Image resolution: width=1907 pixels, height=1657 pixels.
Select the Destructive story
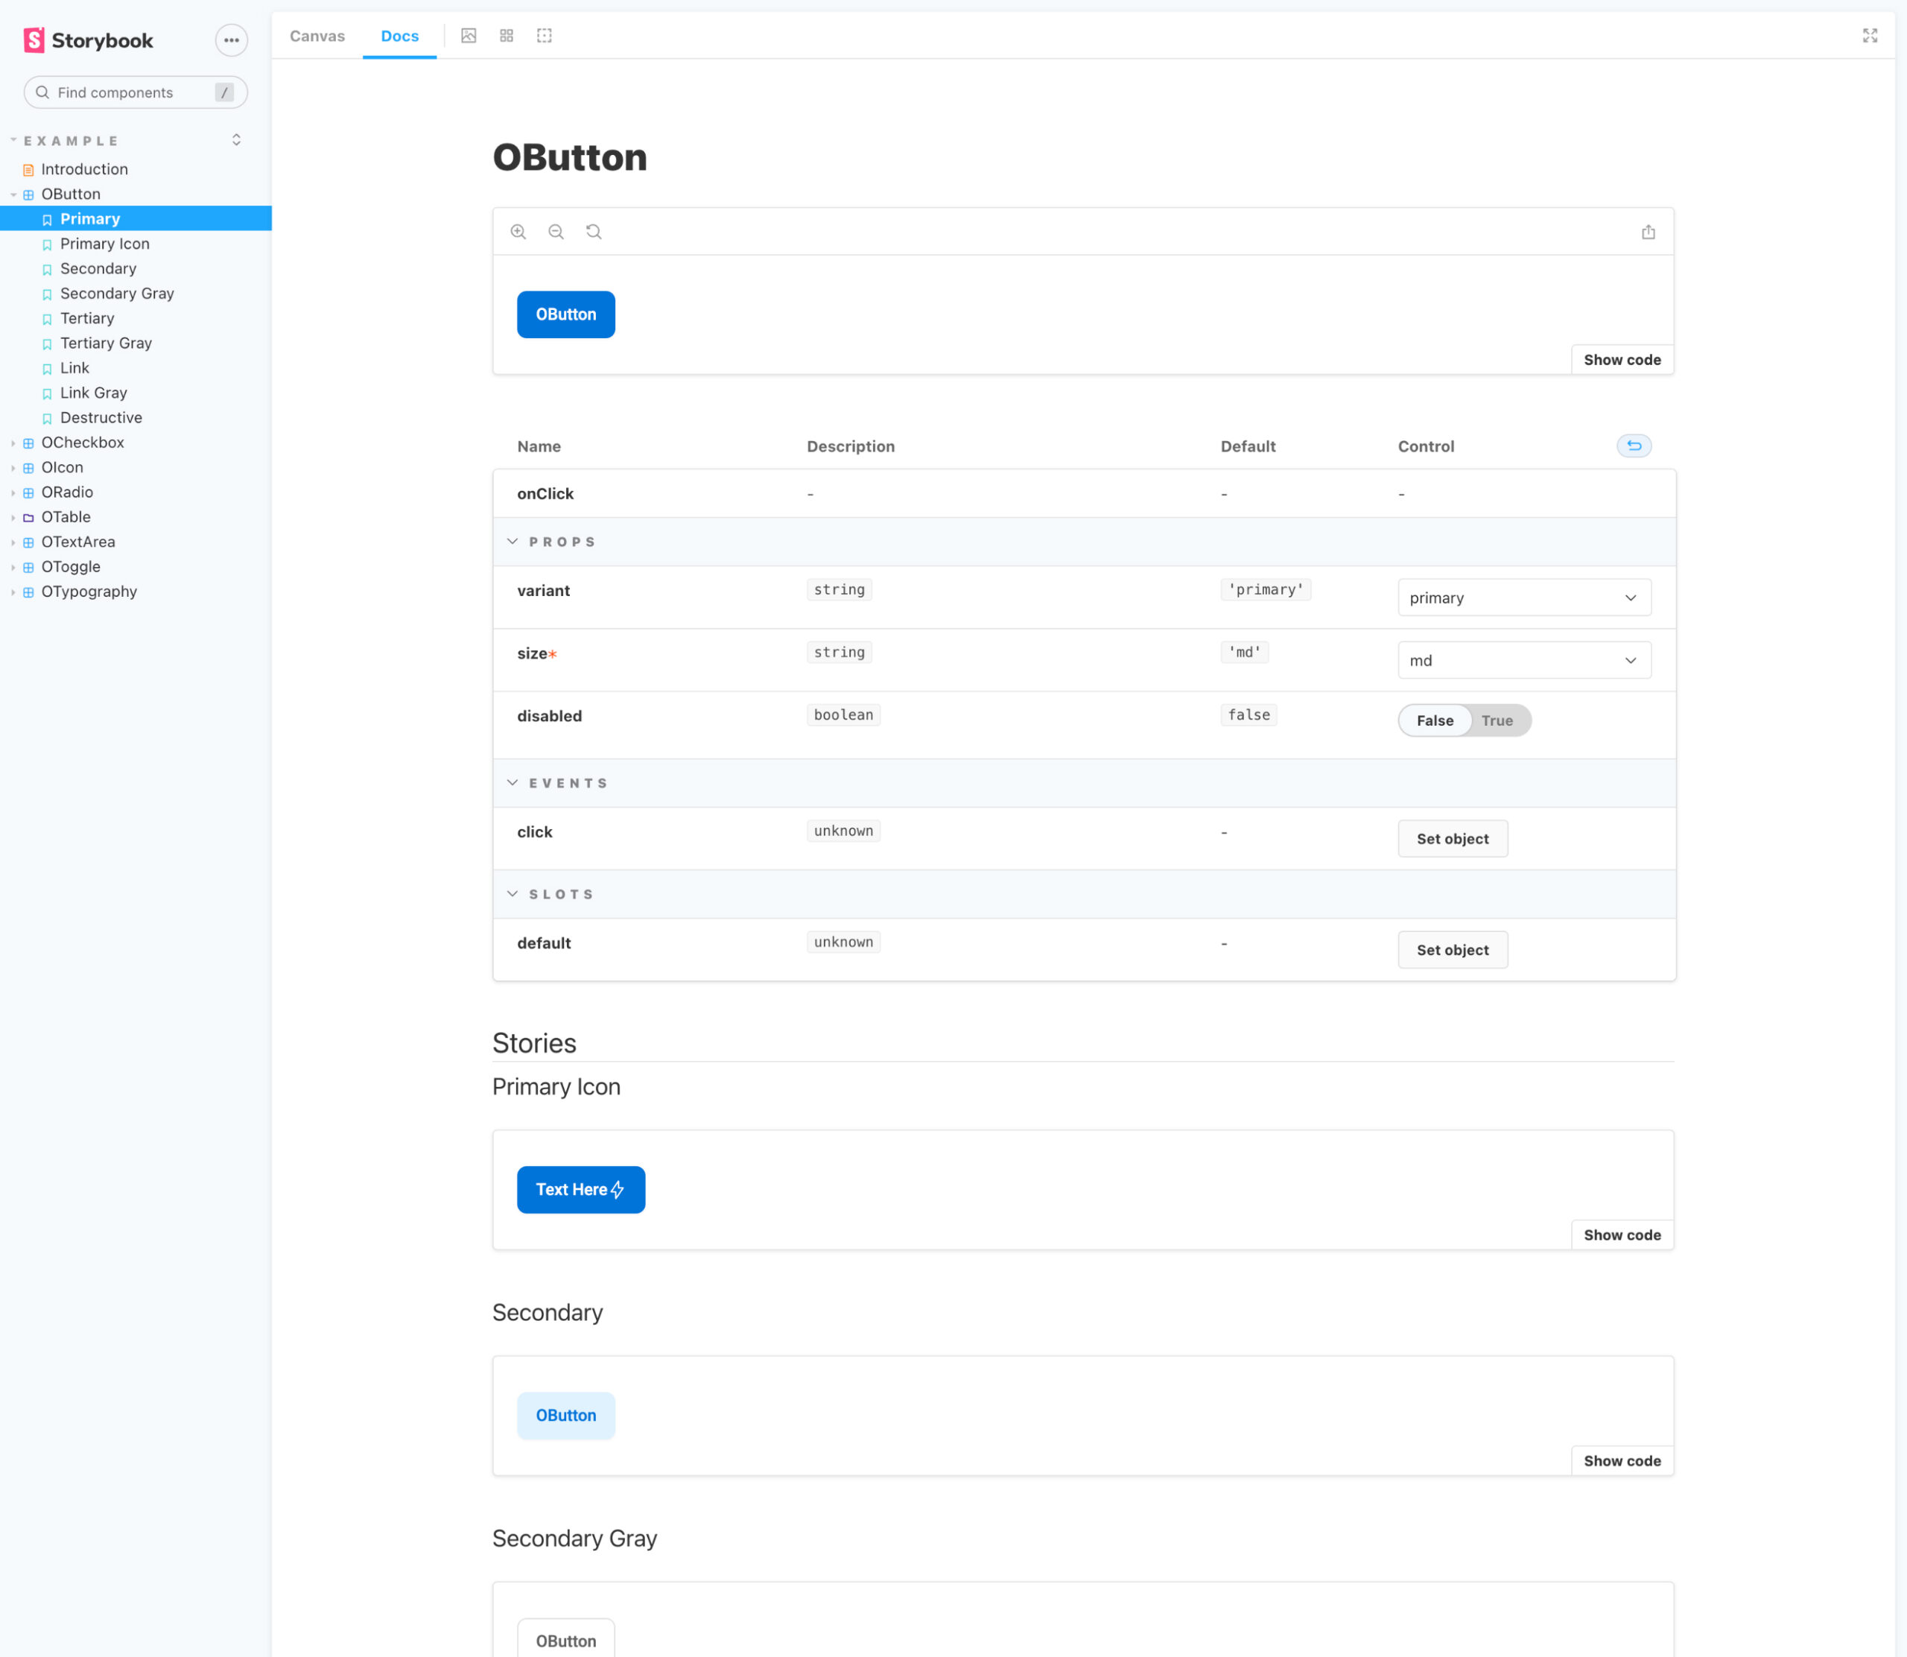[x=101, y=418]
